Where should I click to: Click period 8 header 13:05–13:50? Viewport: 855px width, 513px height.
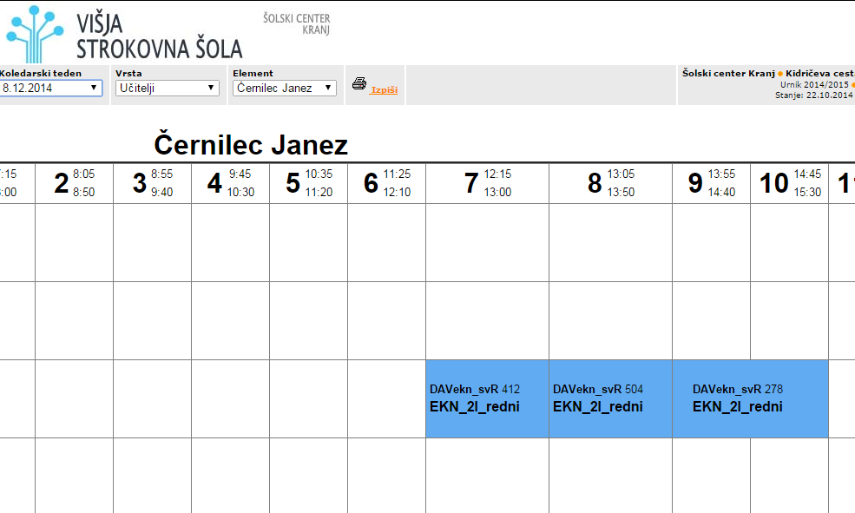pos(611,183)
